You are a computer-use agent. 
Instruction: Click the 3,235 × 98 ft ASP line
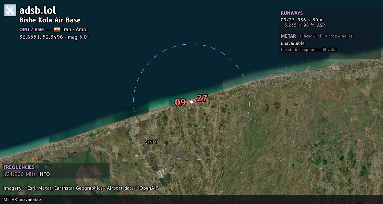305,25
